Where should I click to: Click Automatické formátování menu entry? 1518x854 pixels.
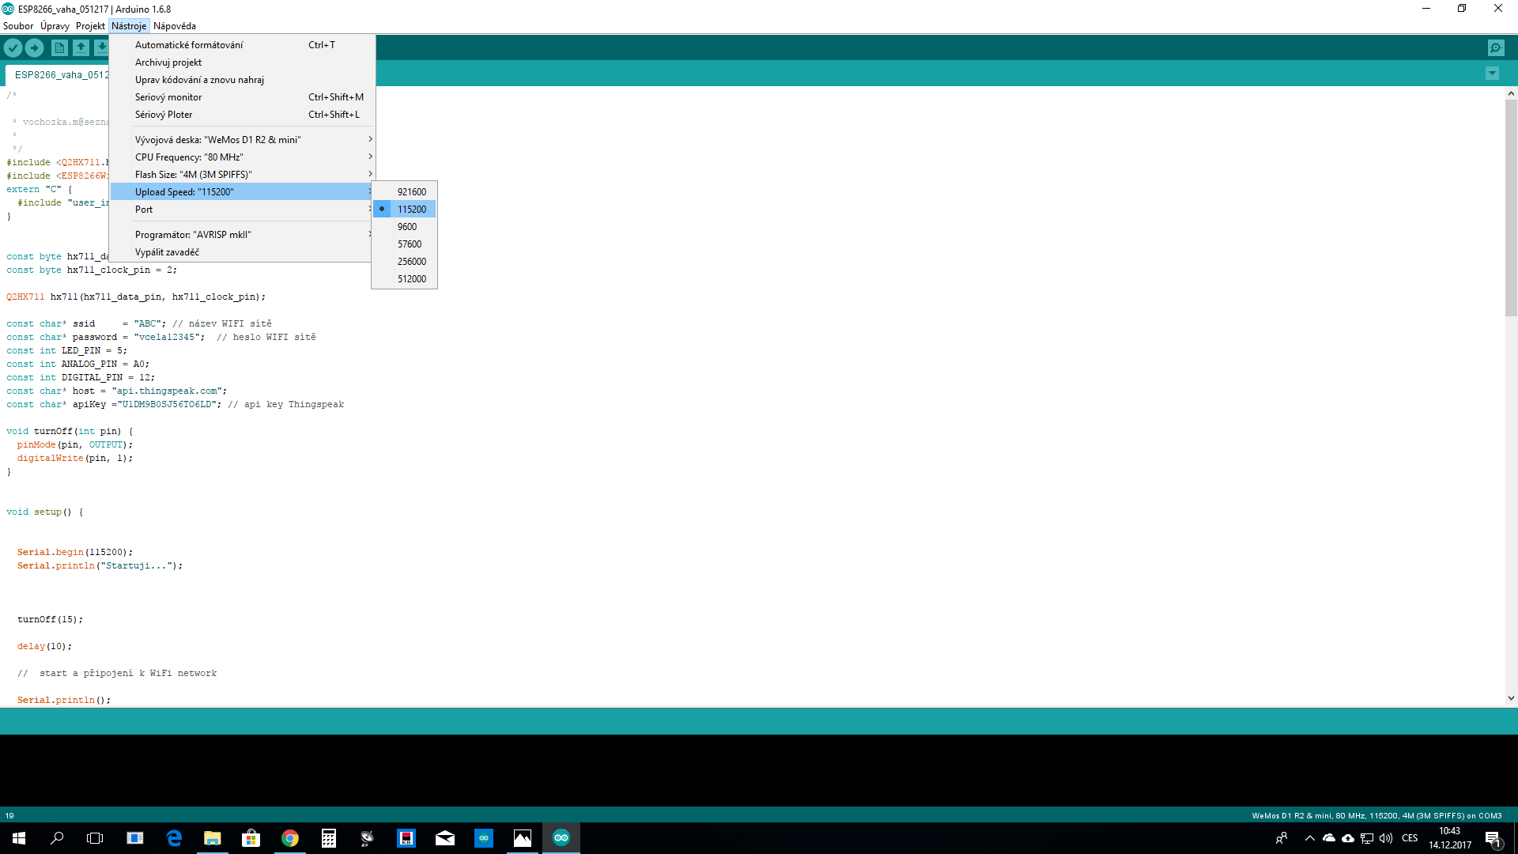pos(189,45)
